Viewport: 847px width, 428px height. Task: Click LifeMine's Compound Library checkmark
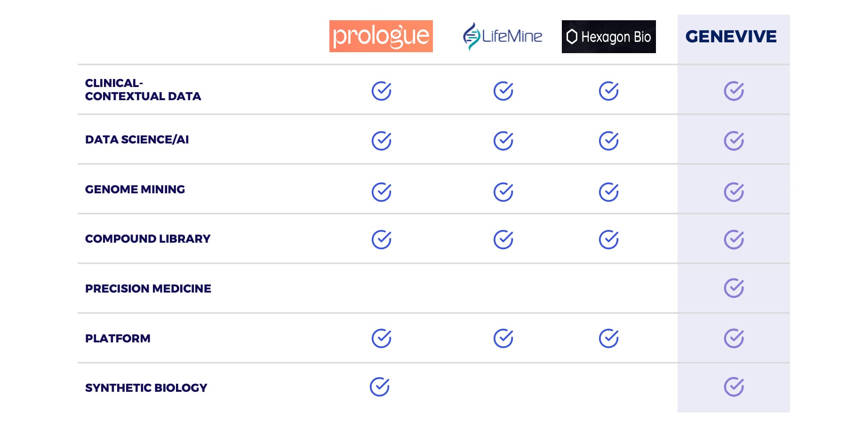pyautogui.click(x=503, y=239)
